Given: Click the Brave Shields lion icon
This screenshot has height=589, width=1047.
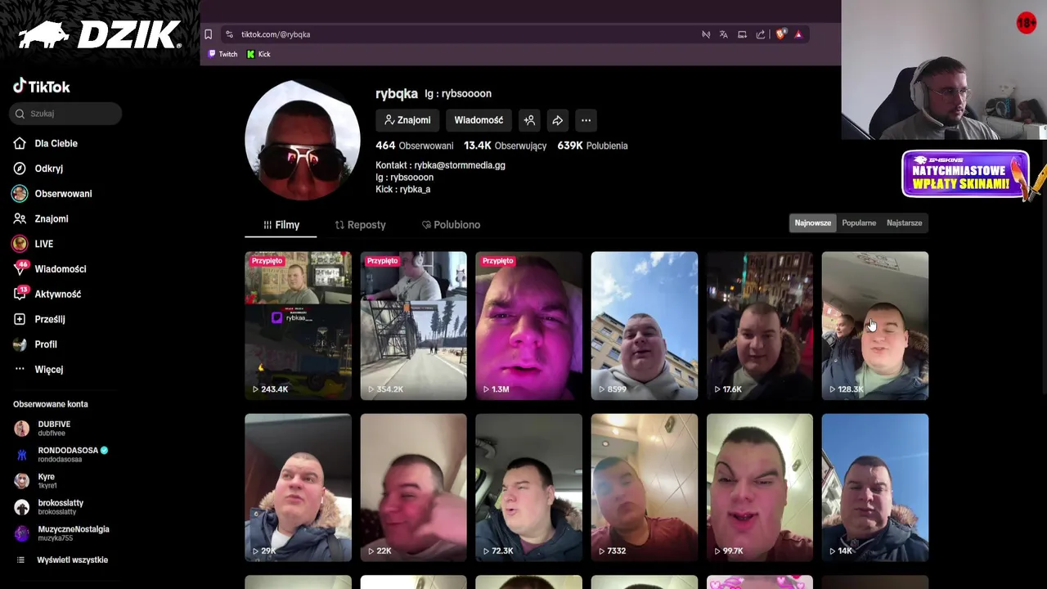Looking at the screenshot, I should (x=780, y=34).
